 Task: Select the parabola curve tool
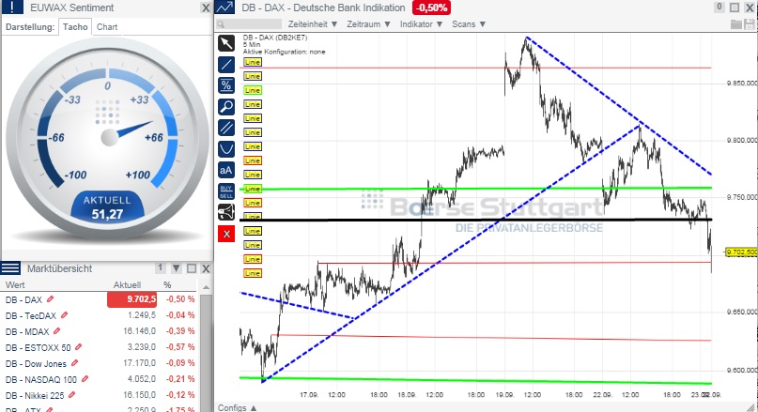tap(226, 149)
